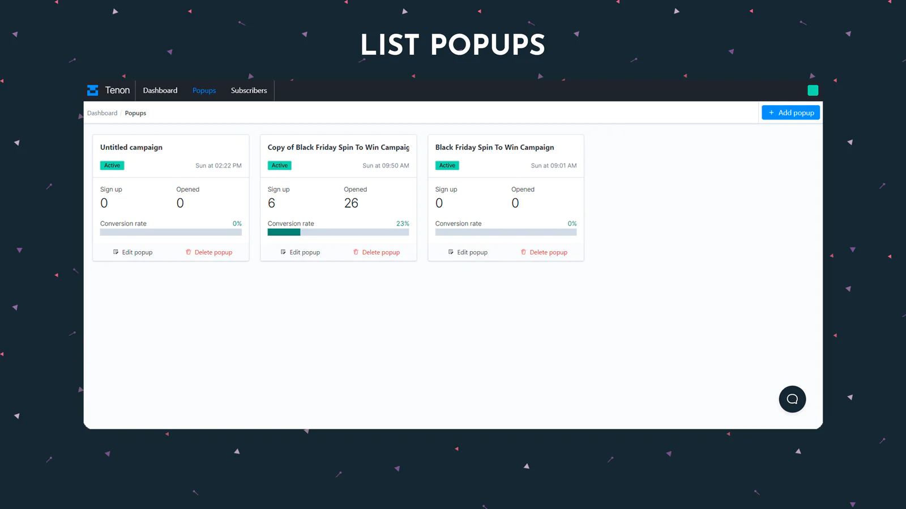Click the 23% conversion rate progress bar

(338, 232)
